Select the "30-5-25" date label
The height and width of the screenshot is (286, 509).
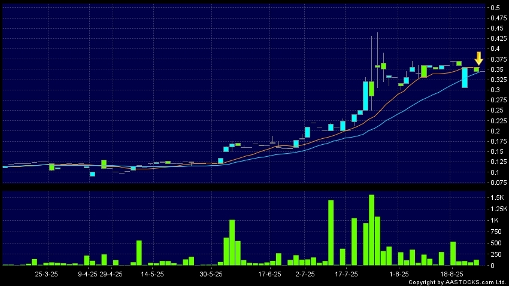(211, 274)
